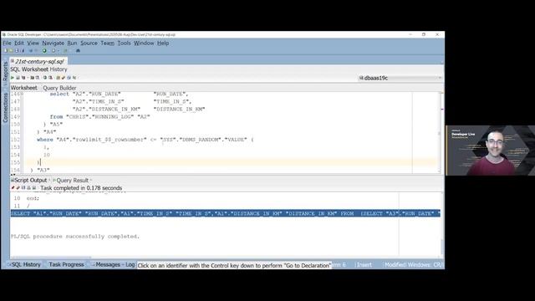This screenshot has width=535, height=301.
Task: Open the Run menu
Action: coord(72,43)
